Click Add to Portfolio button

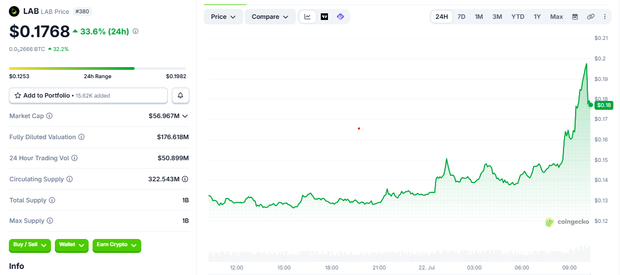coord(89,95)
